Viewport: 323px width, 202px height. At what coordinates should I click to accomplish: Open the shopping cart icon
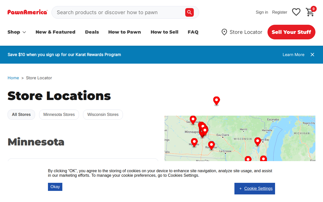point(310,12)
